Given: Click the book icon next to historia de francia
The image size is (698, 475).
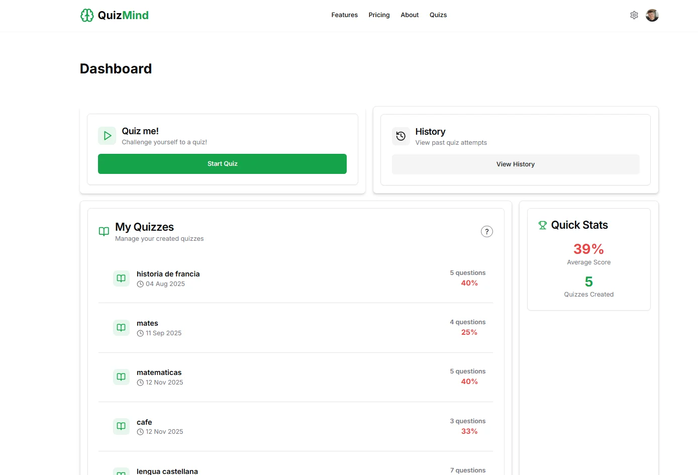Looking at the screenshot, I should 121,278.
